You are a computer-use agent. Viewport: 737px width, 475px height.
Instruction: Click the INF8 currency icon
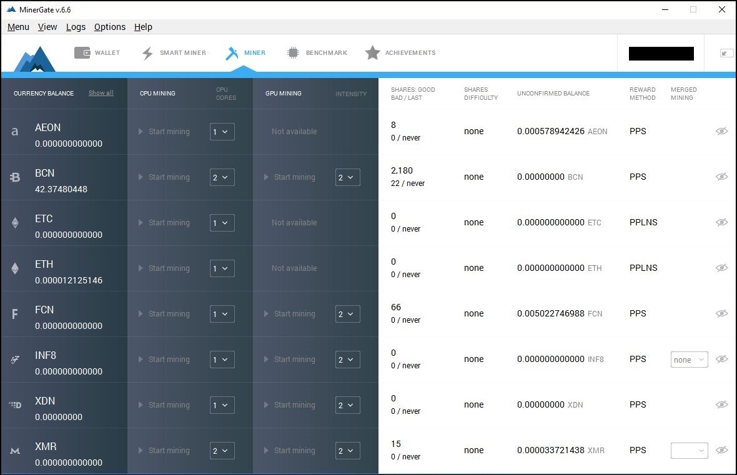pyautogui.click(x=15, y=360)
